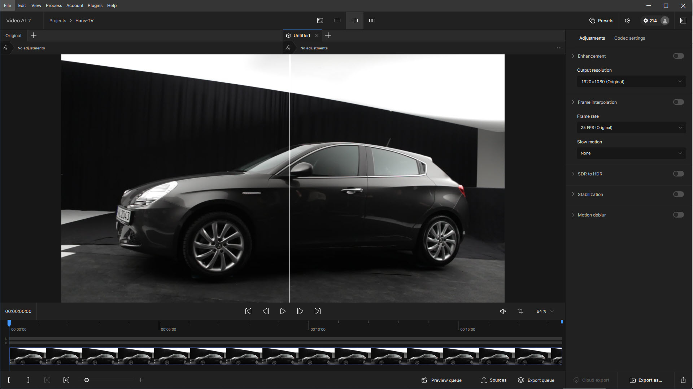Click the crop tool icon
This screenshot has height=389, width=693.
[520, 311]
